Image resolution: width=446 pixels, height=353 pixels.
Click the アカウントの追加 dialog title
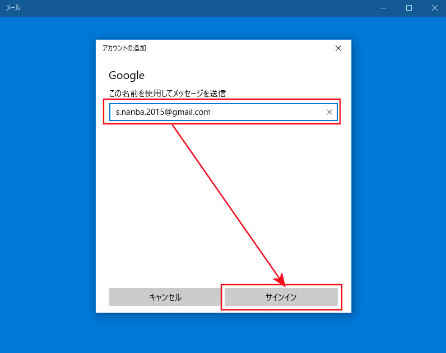[124, 48]
